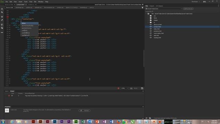Click the system clock in the taskbar
Viewport: 220px width, 124px height.
(x=214, y=122)
